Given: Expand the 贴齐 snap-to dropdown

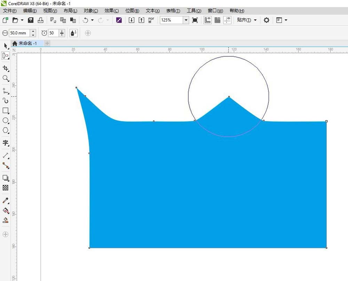Looking at the screenshot, I should [x=255, y=20].
